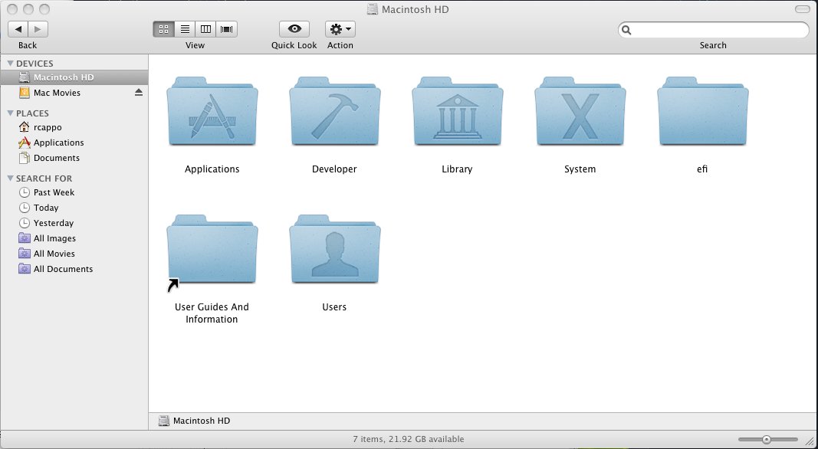Image resolution: width=818 pixels, height=449 pixels.
Task: Select Mac Movies in the sidebar
Action: coord(74,93)
